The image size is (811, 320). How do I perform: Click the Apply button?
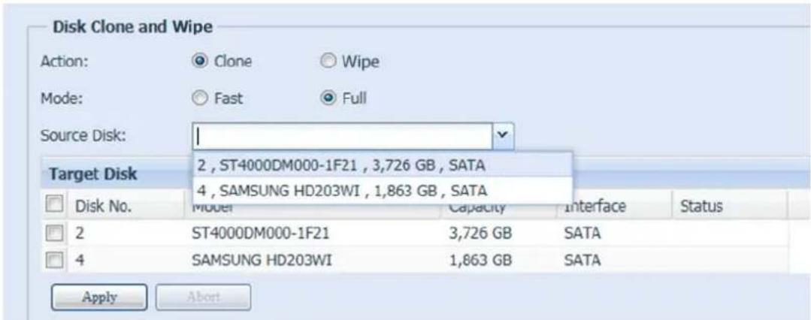point(98,297)
